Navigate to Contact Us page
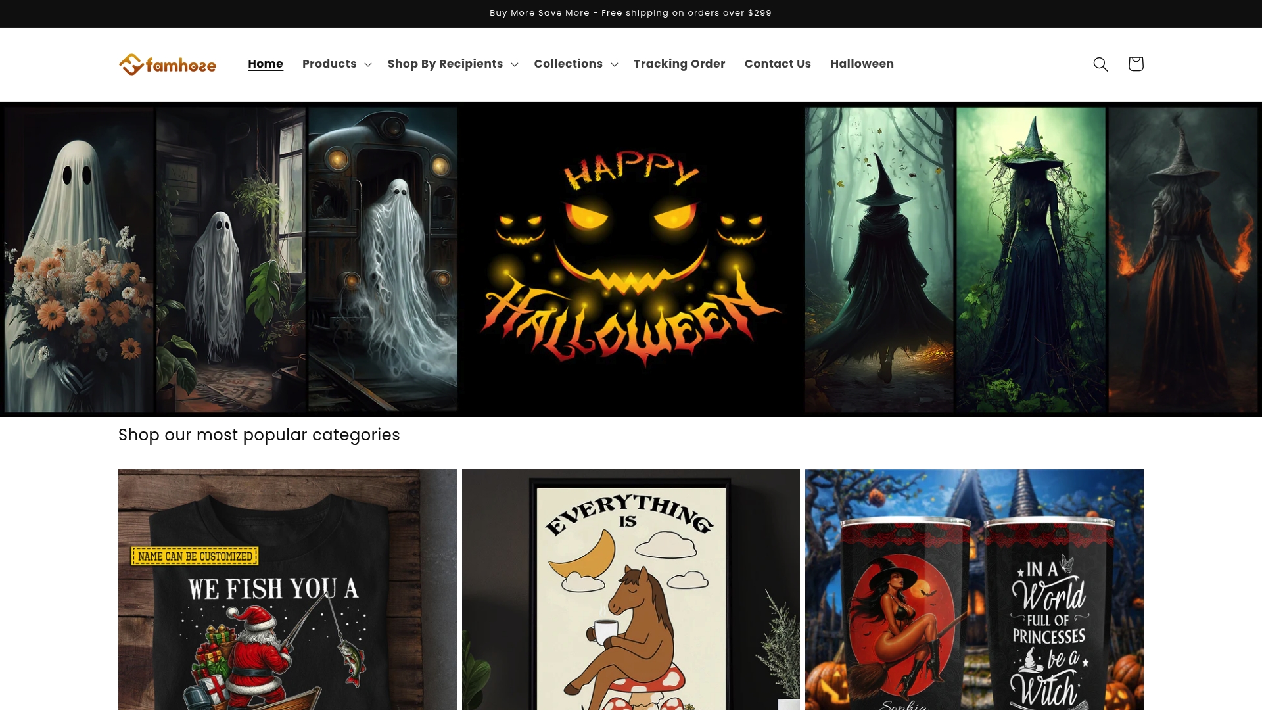The height and width of the screenshot is (710, 1262). (x=778, y=64)
